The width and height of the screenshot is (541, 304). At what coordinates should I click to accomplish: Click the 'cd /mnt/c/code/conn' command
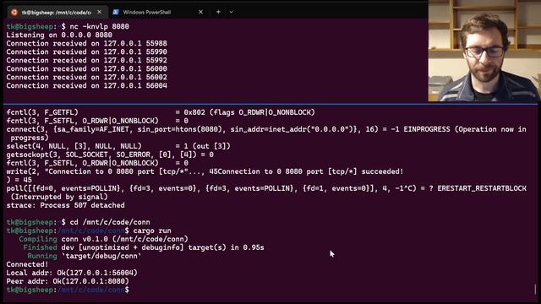(110, 222)
